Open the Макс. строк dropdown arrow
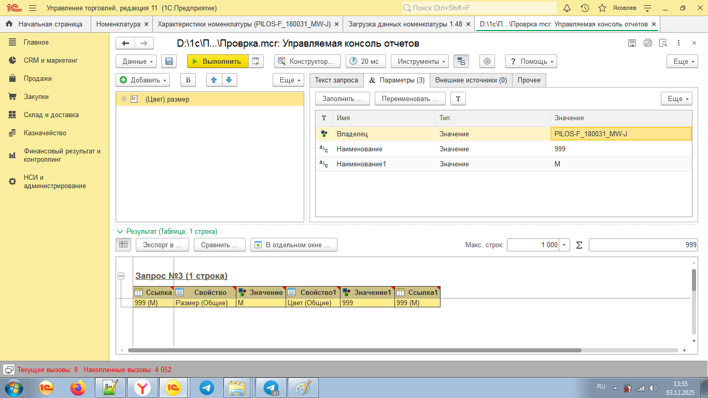708x398 pixels. pyautogui.click(x=565, y=245)
